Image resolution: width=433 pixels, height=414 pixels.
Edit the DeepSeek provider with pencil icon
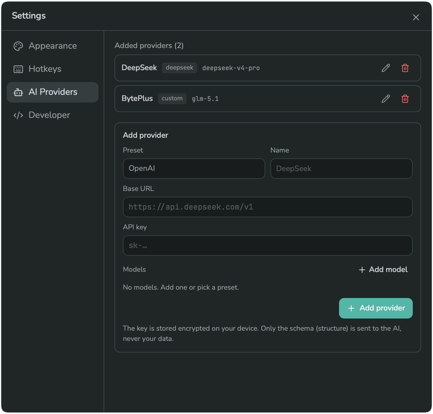tap(386, 68)
